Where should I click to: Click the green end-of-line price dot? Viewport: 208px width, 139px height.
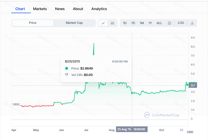click(187, 85)
